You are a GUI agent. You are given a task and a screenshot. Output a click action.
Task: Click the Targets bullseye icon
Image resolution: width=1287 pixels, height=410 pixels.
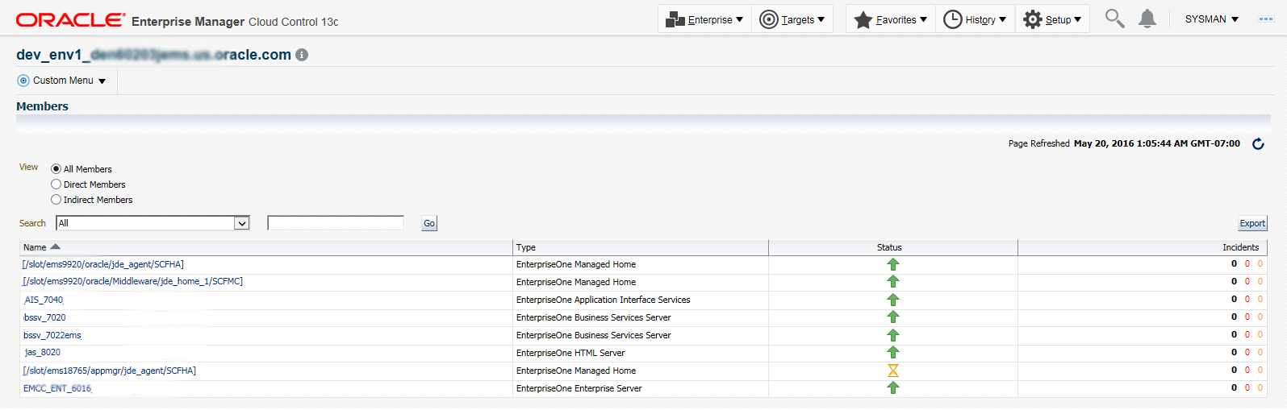(769, 19)
